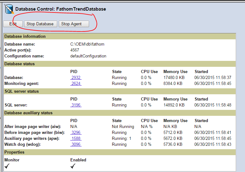The image size is (245, 172).
Task: Click the aiw Not Running state
Action: 123,127
